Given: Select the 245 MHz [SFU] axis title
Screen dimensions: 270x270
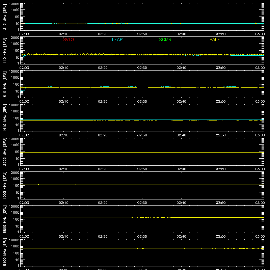Looking at the screenshot, I should pyautogui.click(x=4, y=17).
